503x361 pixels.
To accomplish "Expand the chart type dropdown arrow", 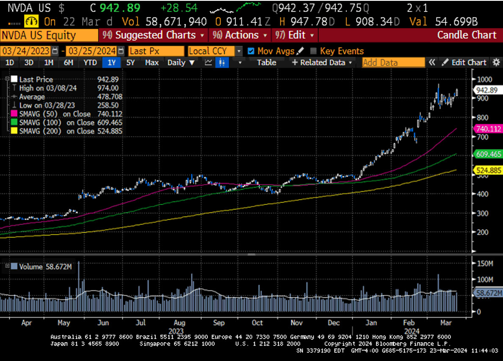I will pyautogui.click(x=240, y=63).
